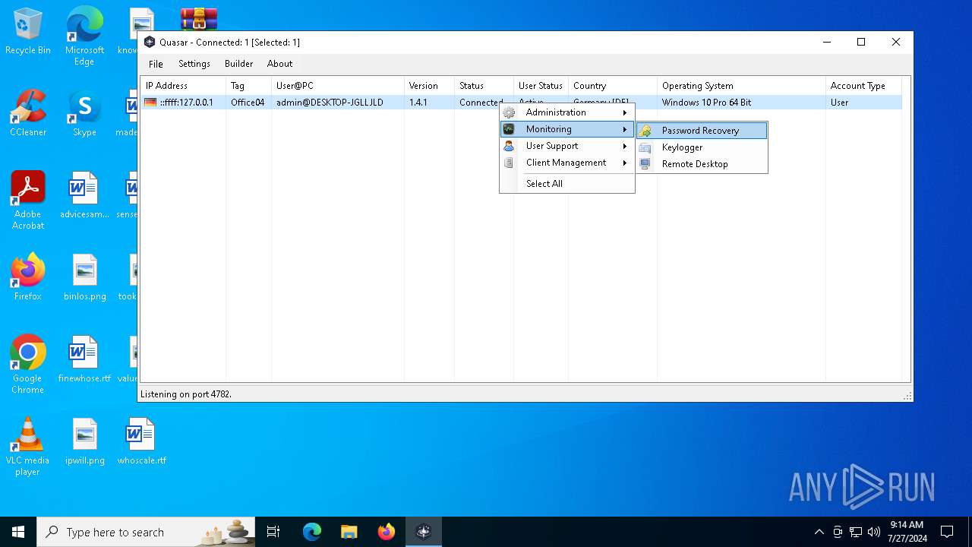Screen dimensions: 972x547
Task: Sort by Account Type column header
Action: (863, 86)
